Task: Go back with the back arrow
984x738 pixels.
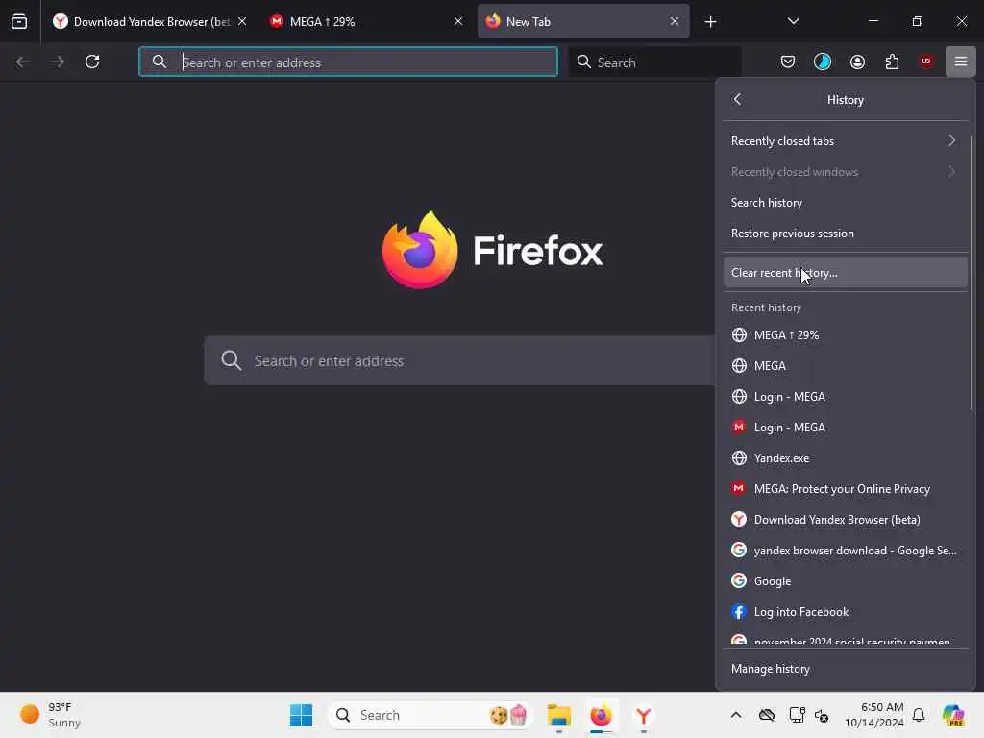Action: [x=23, y=61]
